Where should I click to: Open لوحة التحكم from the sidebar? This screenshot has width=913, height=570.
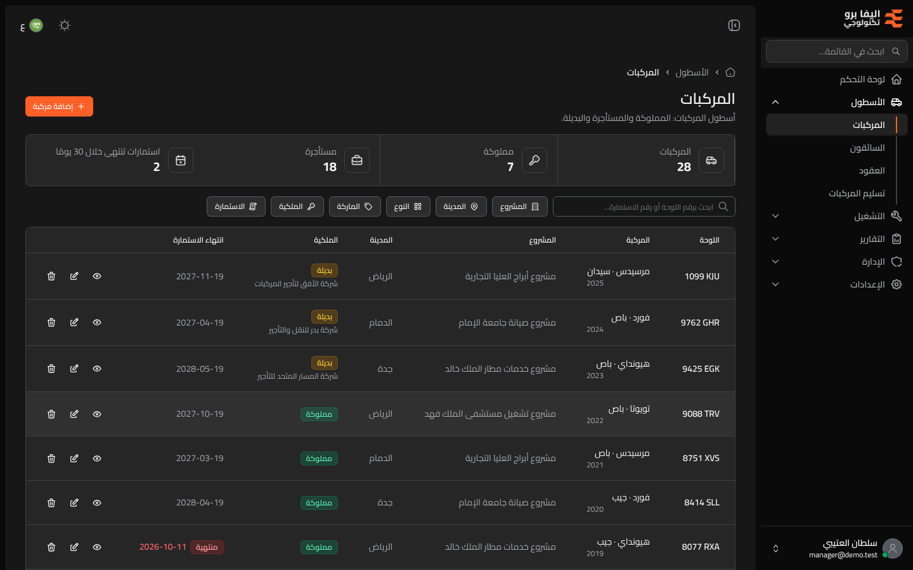click(837, 79)
